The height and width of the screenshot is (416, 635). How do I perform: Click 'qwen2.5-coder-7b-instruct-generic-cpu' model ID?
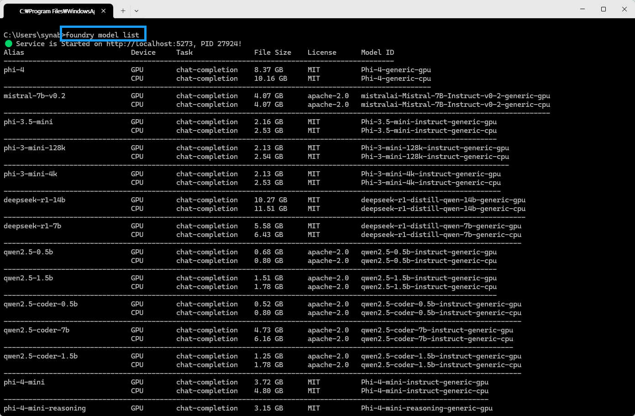[437, 339]
